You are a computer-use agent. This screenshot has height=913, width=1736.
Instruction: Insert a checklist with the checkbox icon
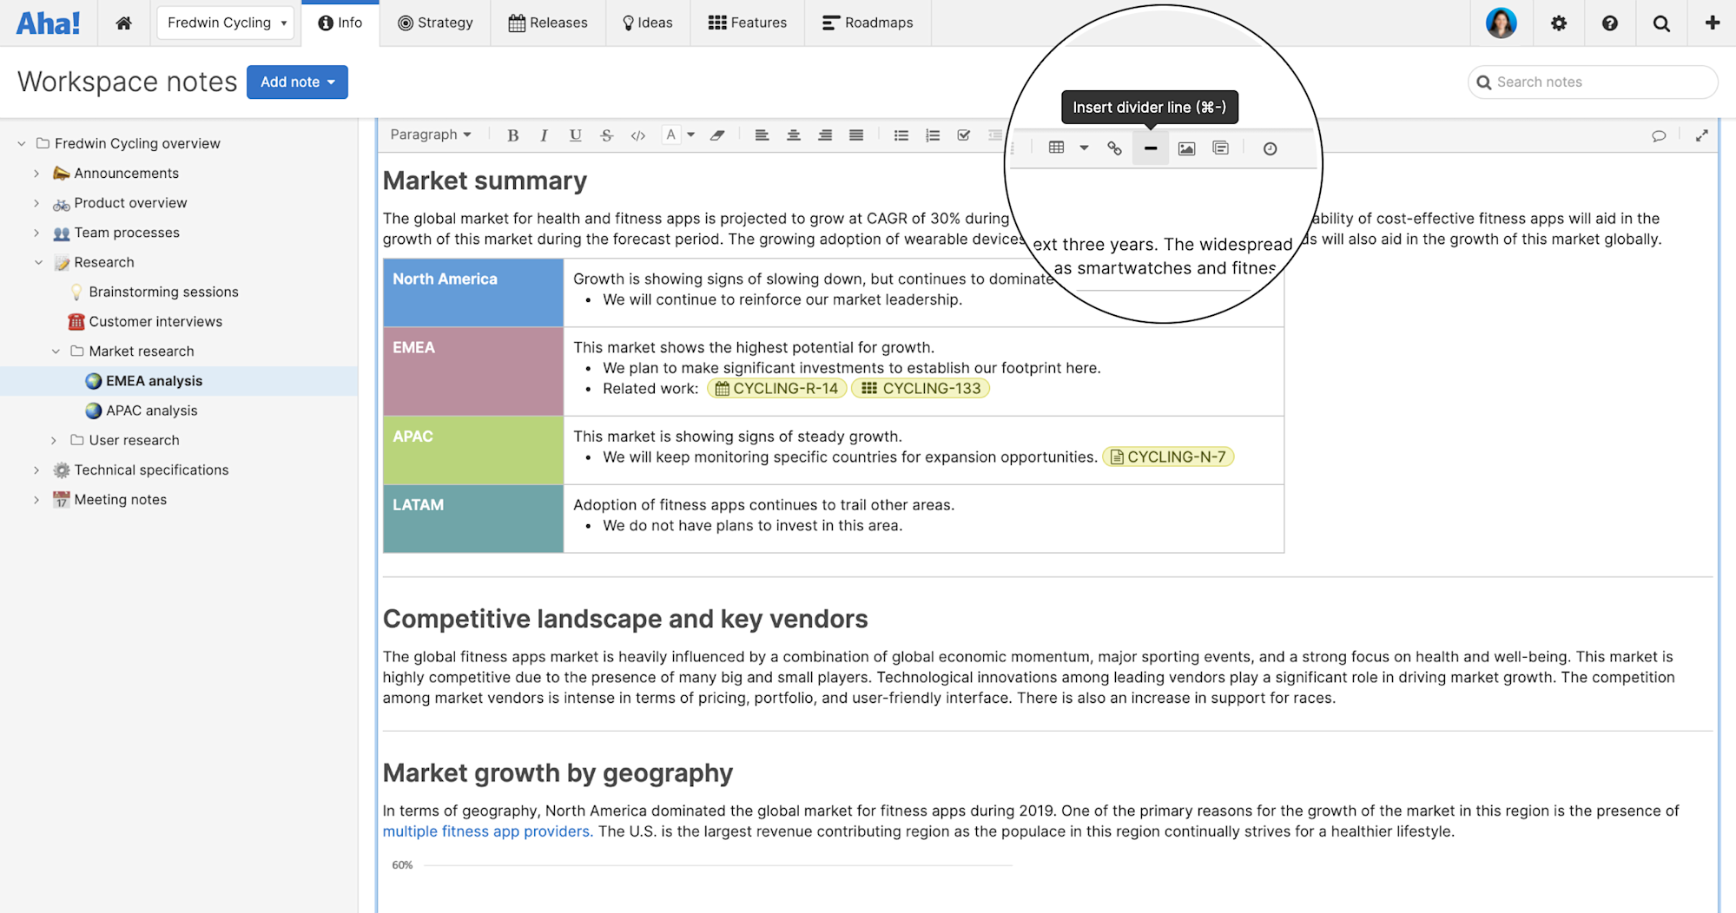(964, 135)
